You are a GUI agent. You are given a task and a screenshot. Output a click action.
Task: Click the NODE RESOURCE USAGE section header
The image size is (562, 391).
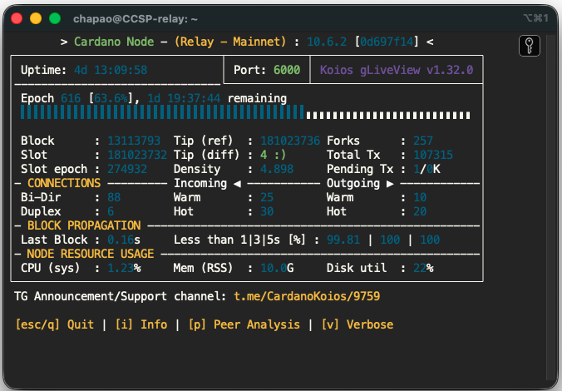[x=90, y=254]
